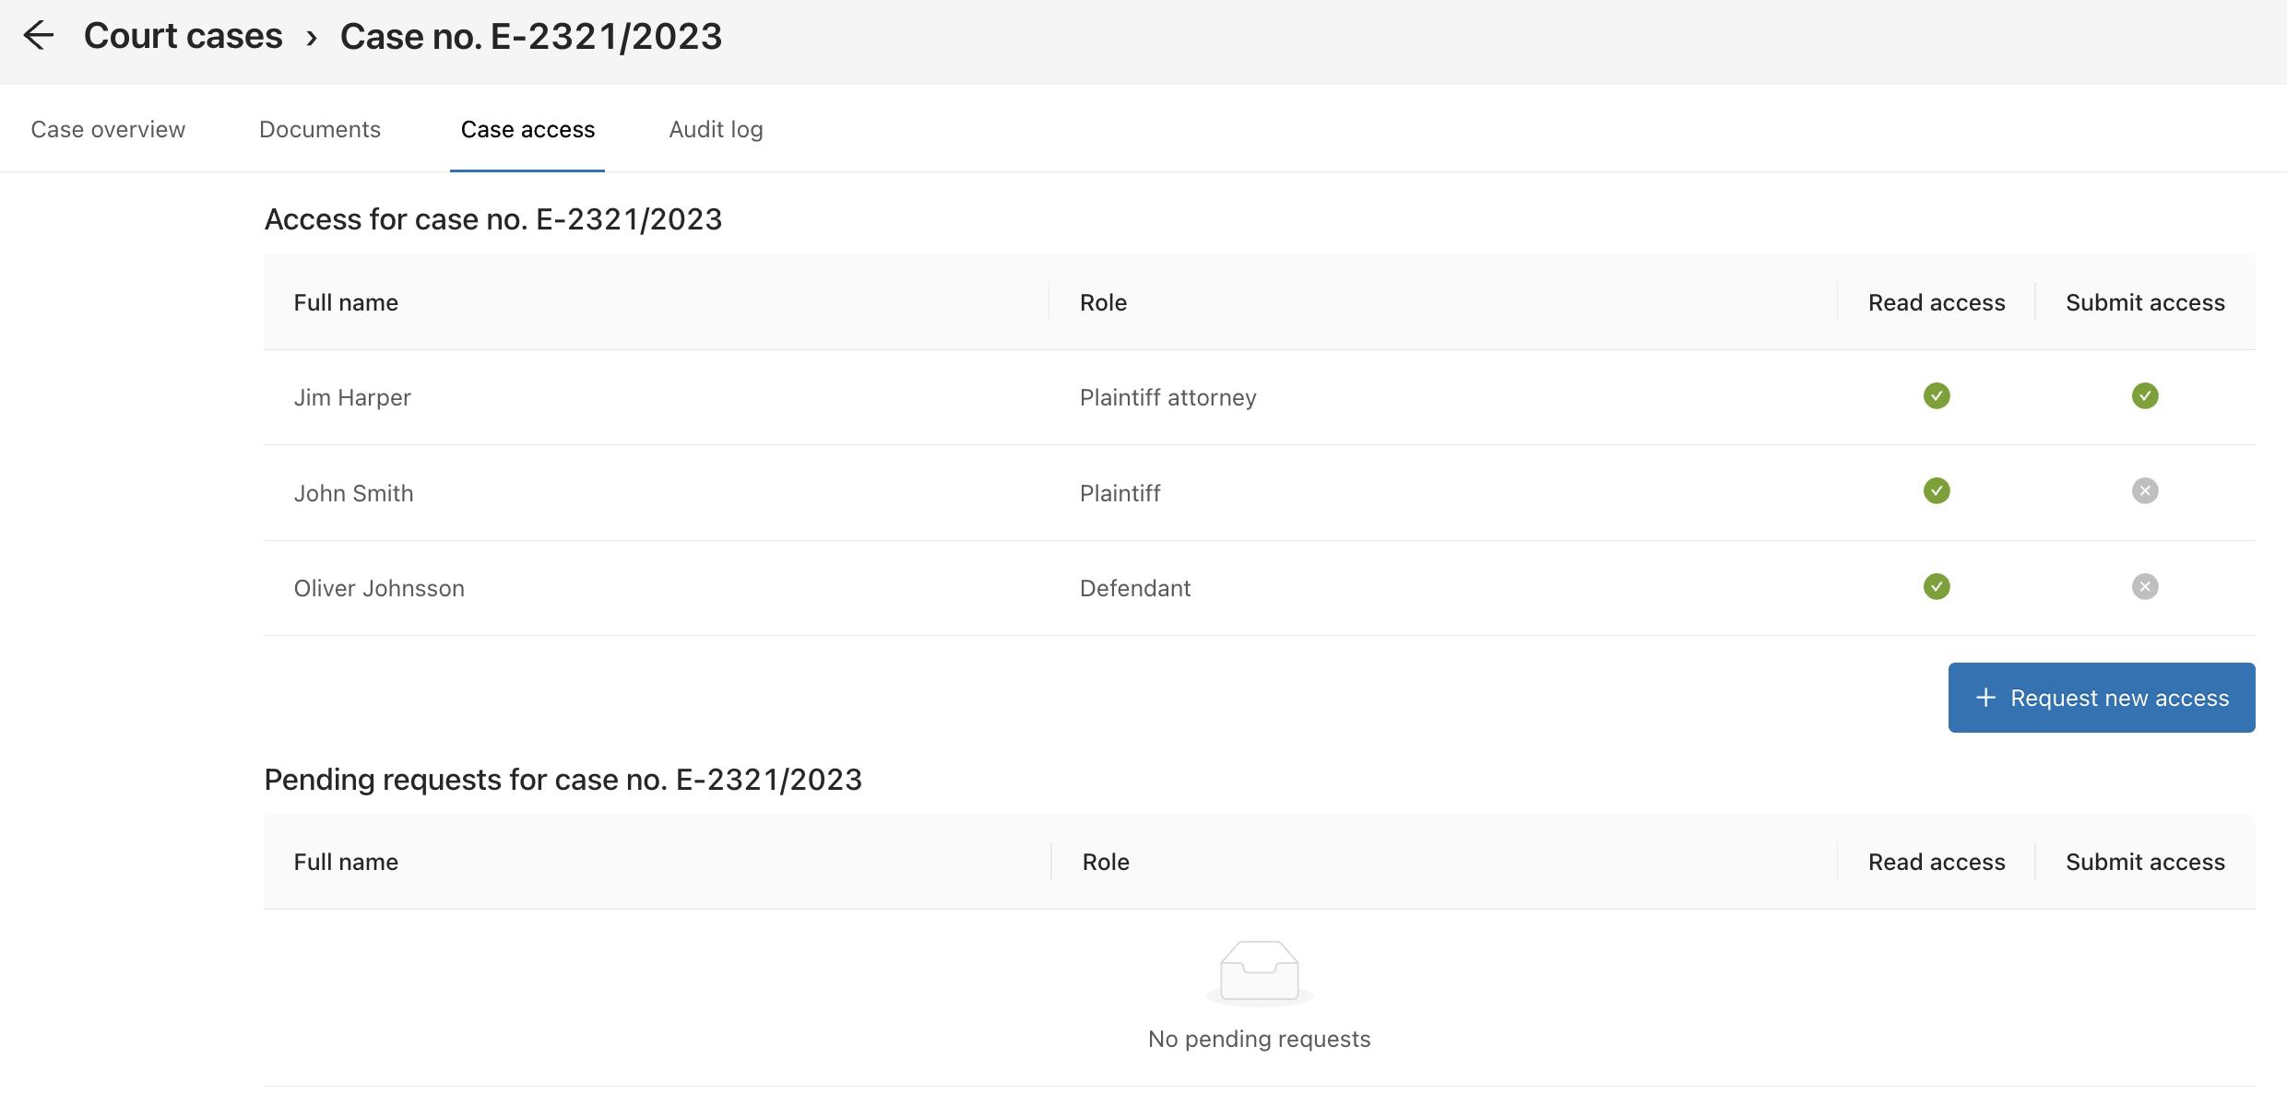
Task: Go to Court cases breadcrumb link
Action: pyautogui.click(x=184, y=36)
